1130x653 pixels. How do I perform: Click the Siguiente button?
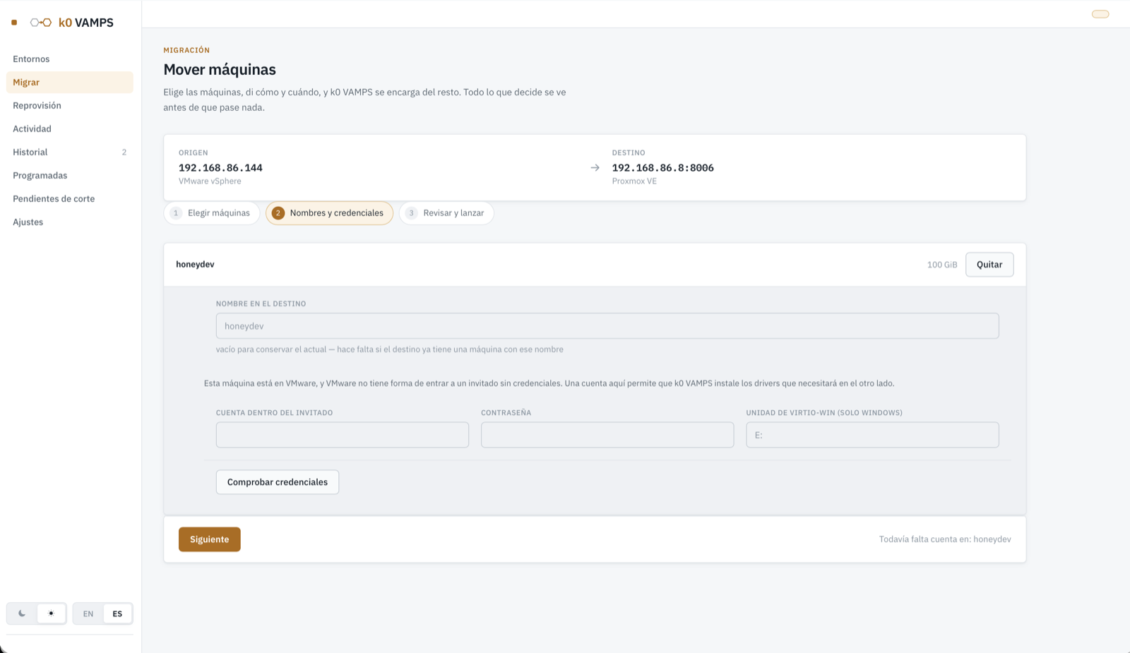(x=210, y=539)
